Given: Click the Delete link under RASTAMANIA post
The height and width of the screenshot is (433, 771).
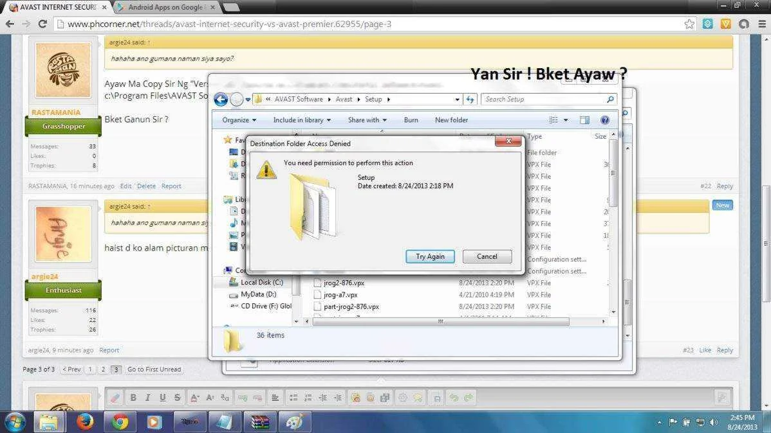Looking at the screenshot, I should (146, 186).
